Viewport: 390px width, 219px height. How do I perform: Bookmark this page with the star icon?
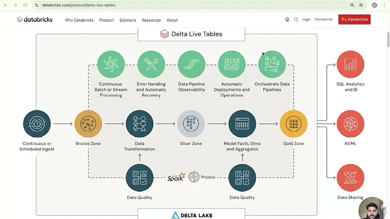click(x=361, y=5)
